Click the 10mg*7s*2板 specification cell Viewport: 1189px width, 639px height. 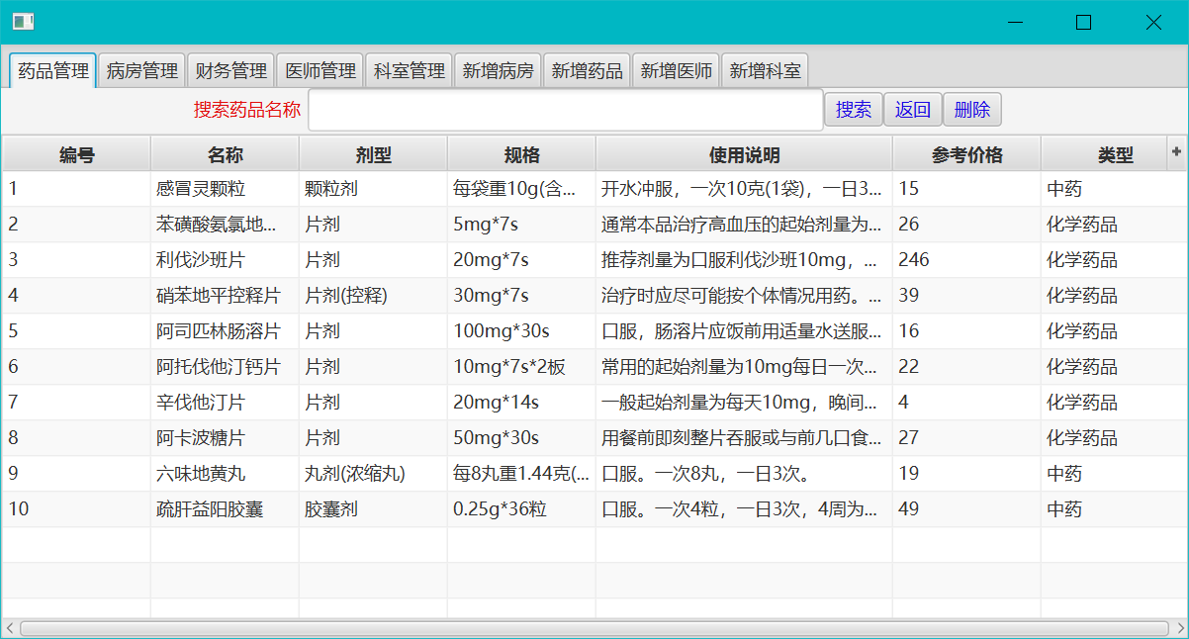click(521, 367)
